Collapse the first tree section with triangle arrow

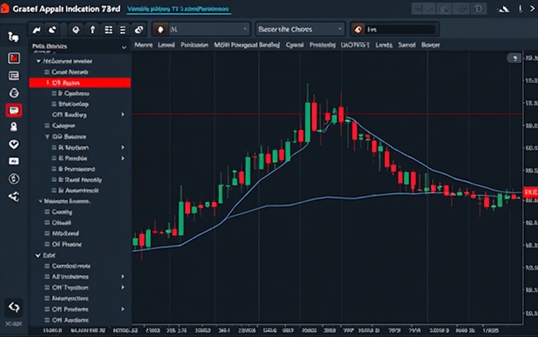point(39,61)
